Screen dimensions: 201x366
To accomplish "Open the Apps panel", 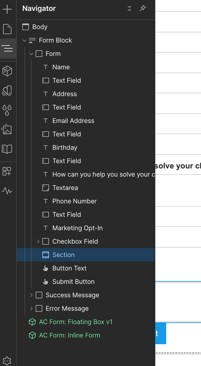I will [x=8, y=171].
